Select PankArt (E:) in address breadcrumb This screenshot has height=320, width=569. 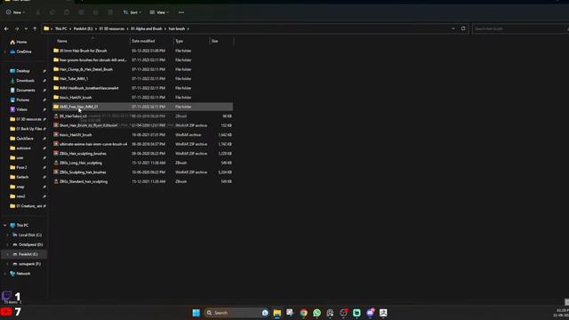[83, 28]
